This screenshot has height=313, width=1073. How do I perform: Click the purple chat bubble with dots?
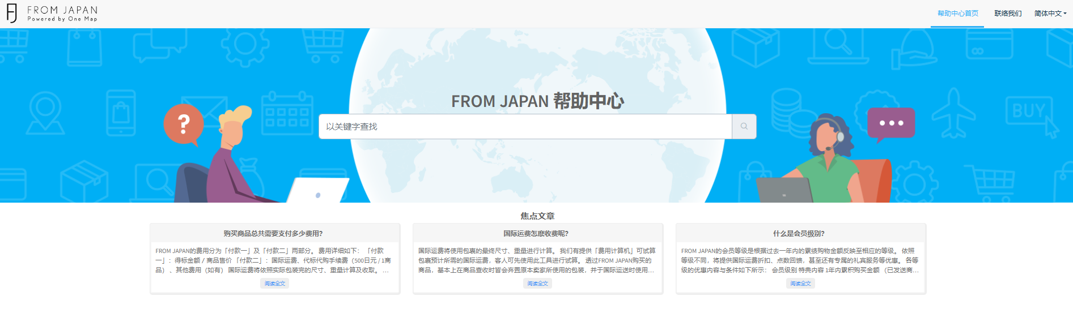click(891, 123)
